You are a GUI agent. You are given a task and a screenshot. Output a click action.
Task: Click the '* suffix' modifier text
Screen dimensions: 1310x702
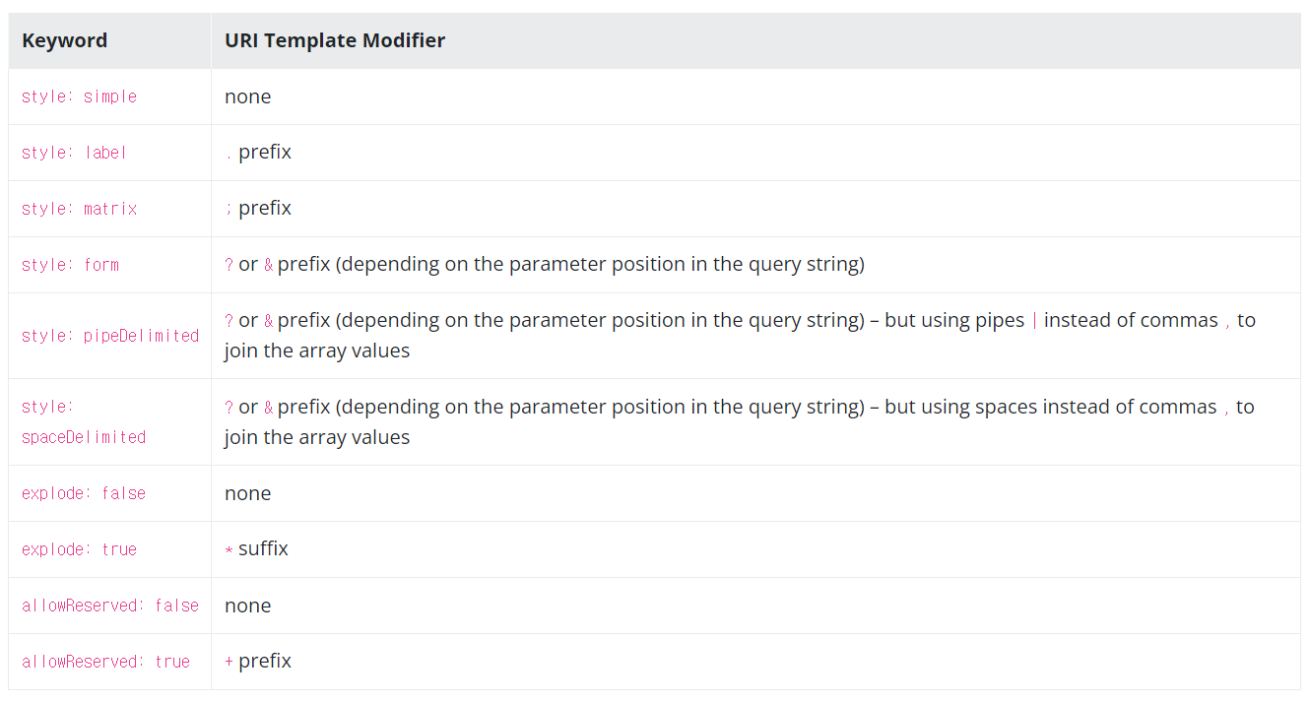coord(256,549)
